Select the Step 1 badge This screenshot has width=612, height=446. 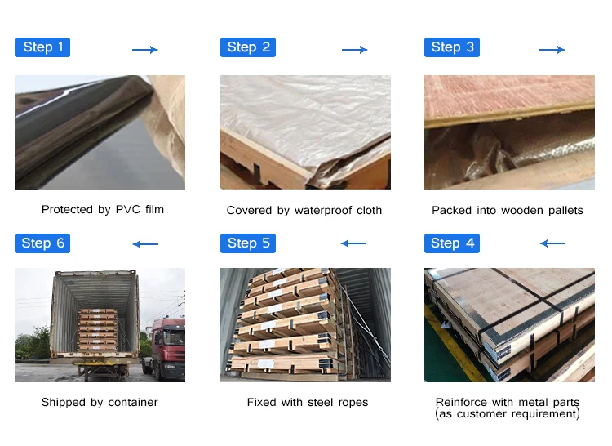(42, 47)
